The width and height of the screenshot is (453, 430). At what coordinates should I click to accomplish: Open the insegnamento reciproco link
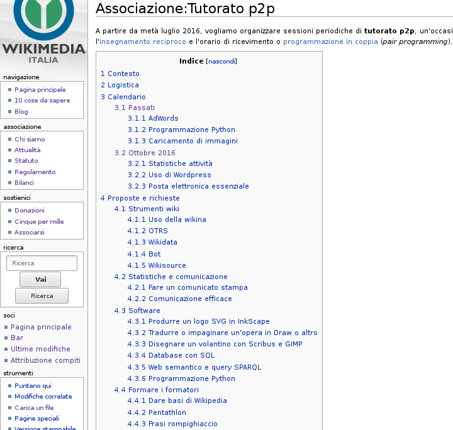click(143, 41)
